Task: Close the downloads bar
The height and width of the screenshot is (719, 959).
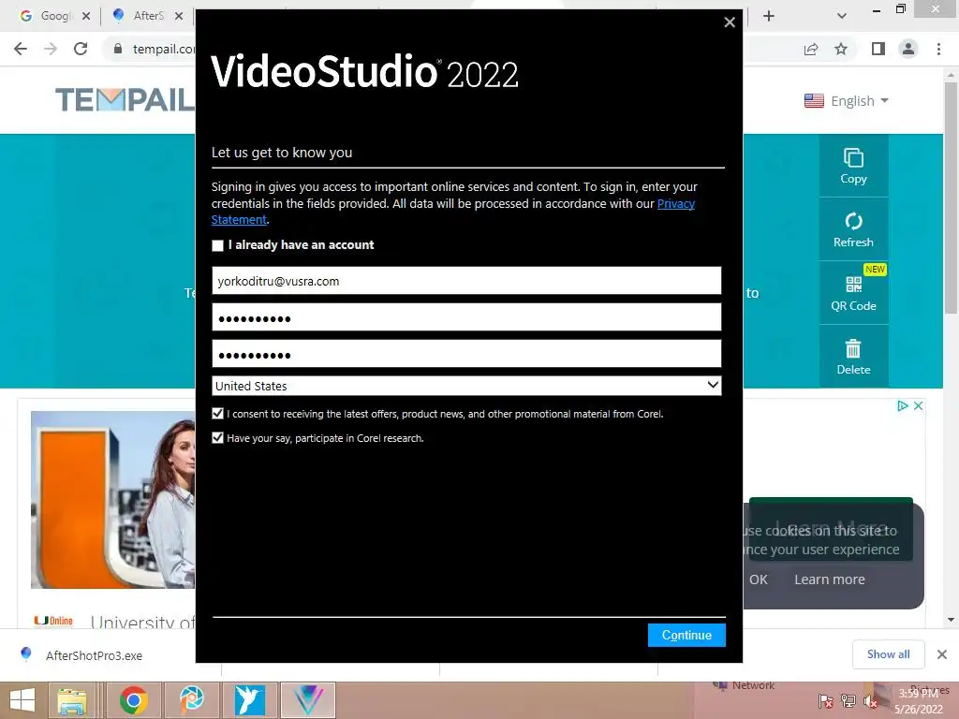Action: point(942,654)
